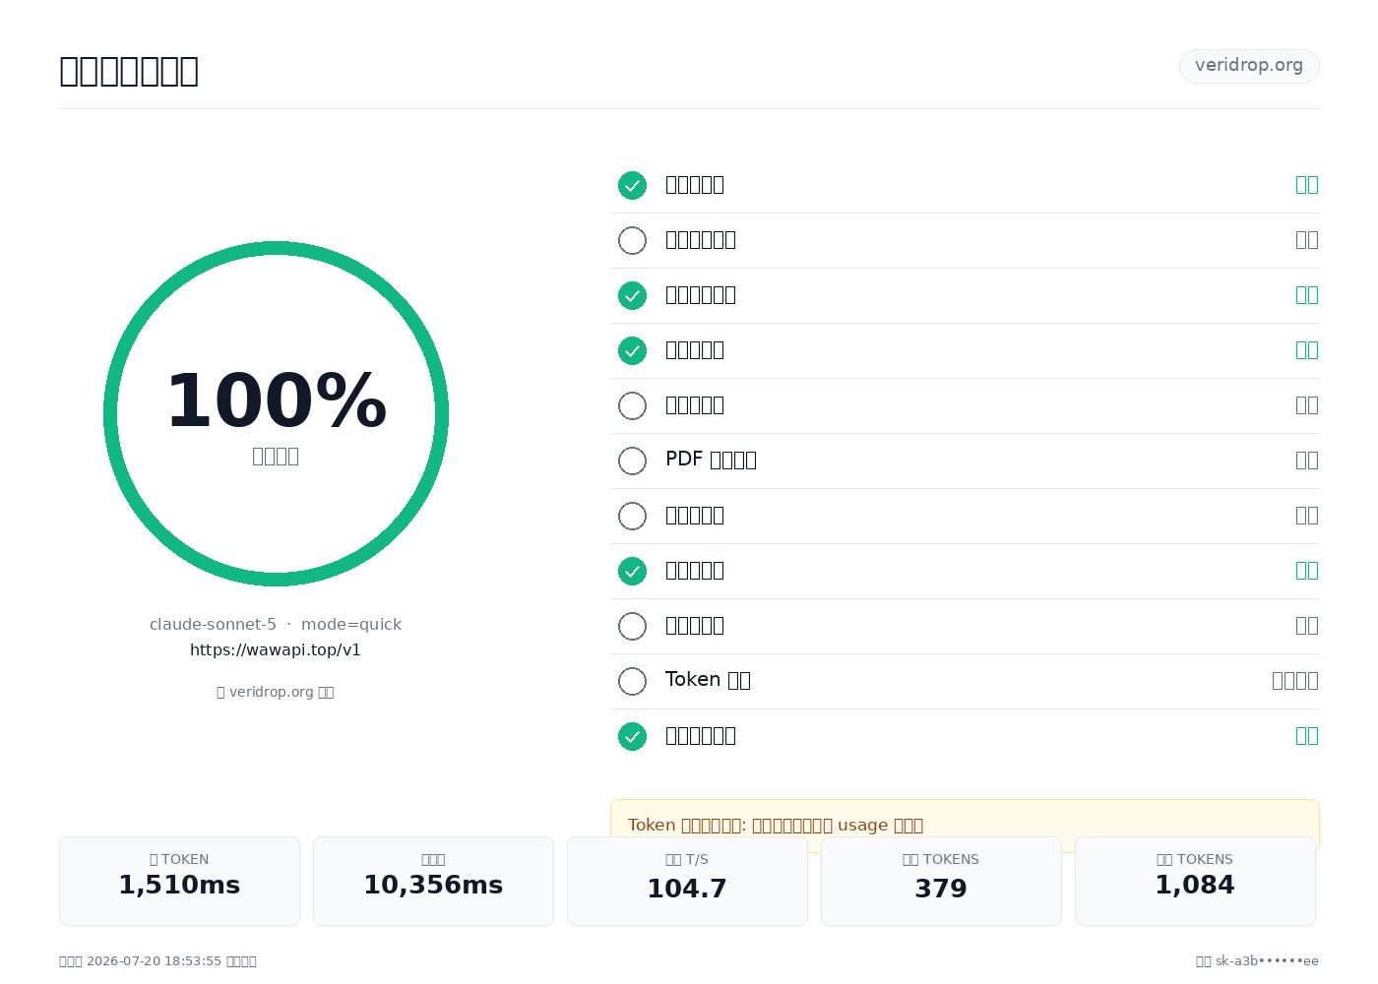
Task: Click the large 100% score text
Action: pos(276,400)
